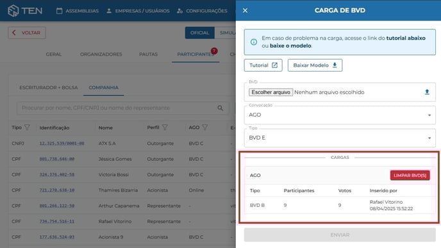Select the Companhia sub-tab
The height and width of the screenshot is (248, 441).
point(103,87)
